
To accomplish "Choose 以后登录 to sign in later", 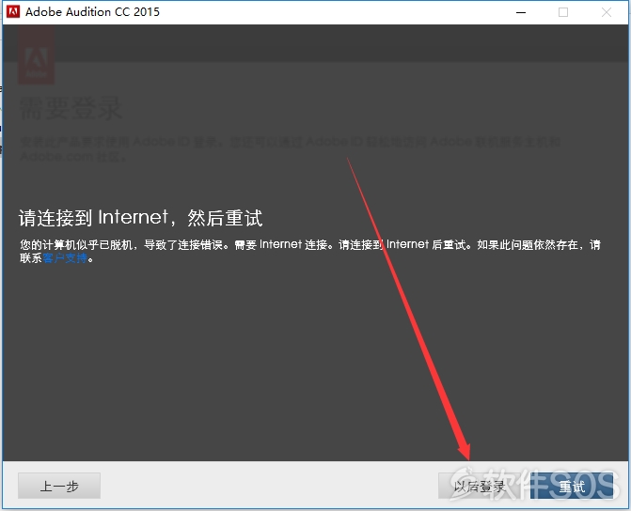I will click(x=480, y=486).
